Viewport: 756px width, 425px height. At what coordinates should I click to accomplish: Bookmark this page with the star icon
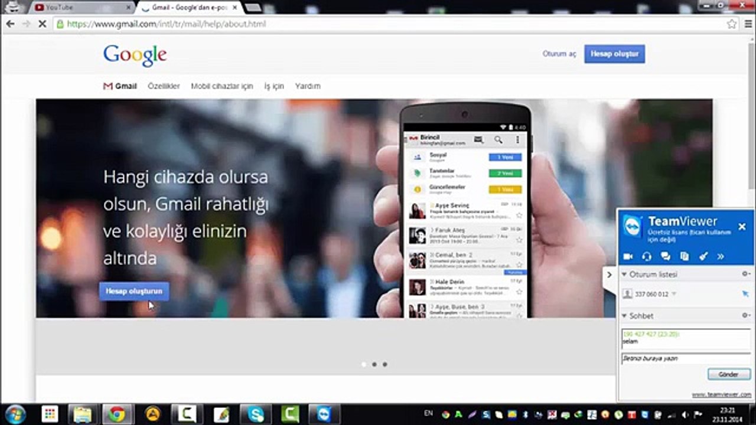coord(732,24)
